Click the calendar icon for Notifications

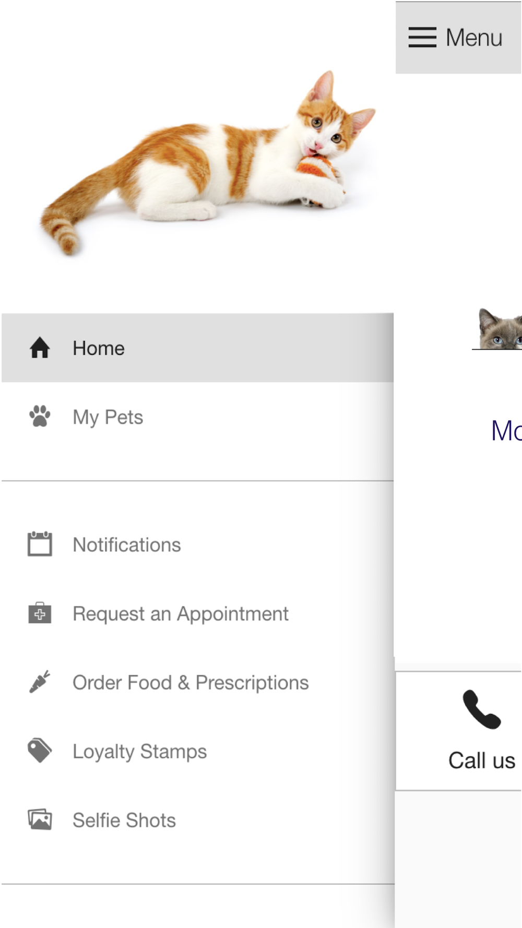[x=40, y=544]
